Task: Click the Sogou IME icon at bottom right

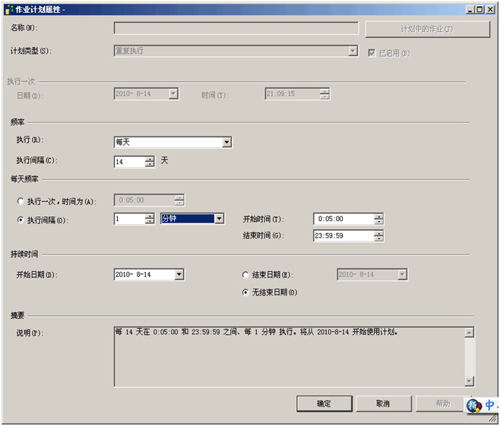Action: click(474, 405)
